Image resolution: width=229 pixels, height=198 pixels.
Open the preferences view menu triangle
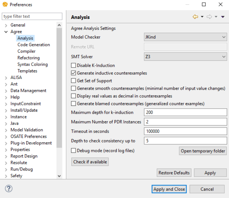pyautogui.click(x=223, y=17)
